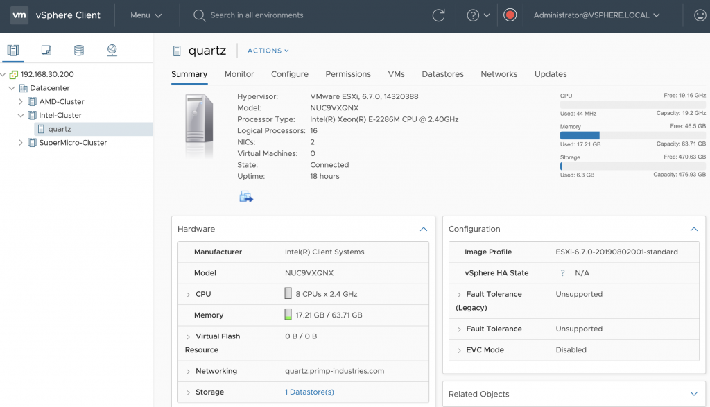Open the 1 Datastore(s) link
Viewport: 710px width, 407px height.
point(309,392)
